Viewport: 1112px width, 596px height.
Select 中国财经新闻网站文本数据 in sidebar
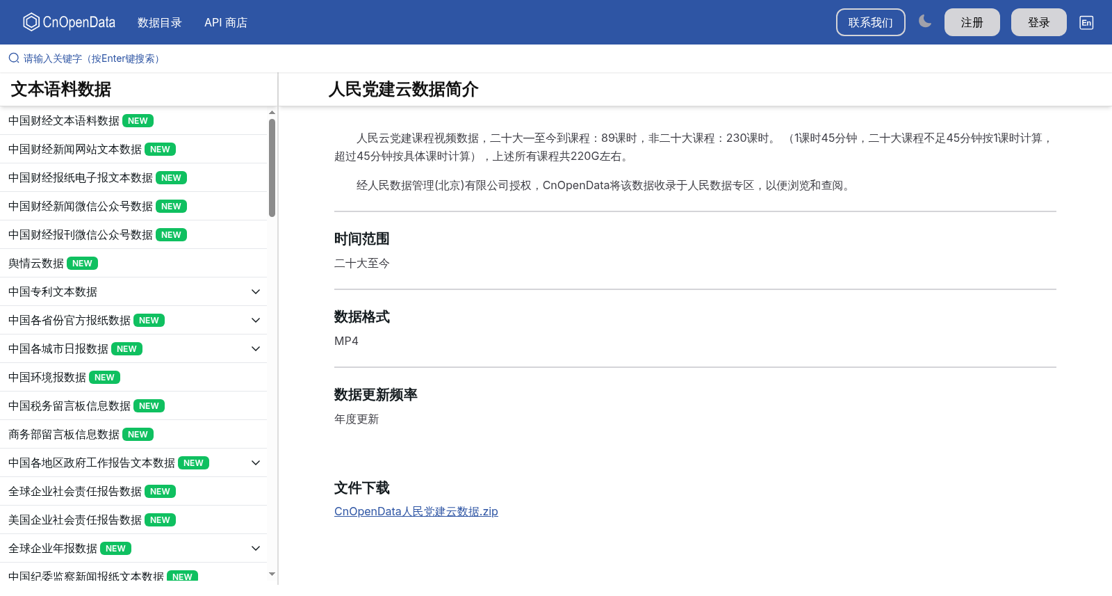pyautogui.click(x=133, y=149)
